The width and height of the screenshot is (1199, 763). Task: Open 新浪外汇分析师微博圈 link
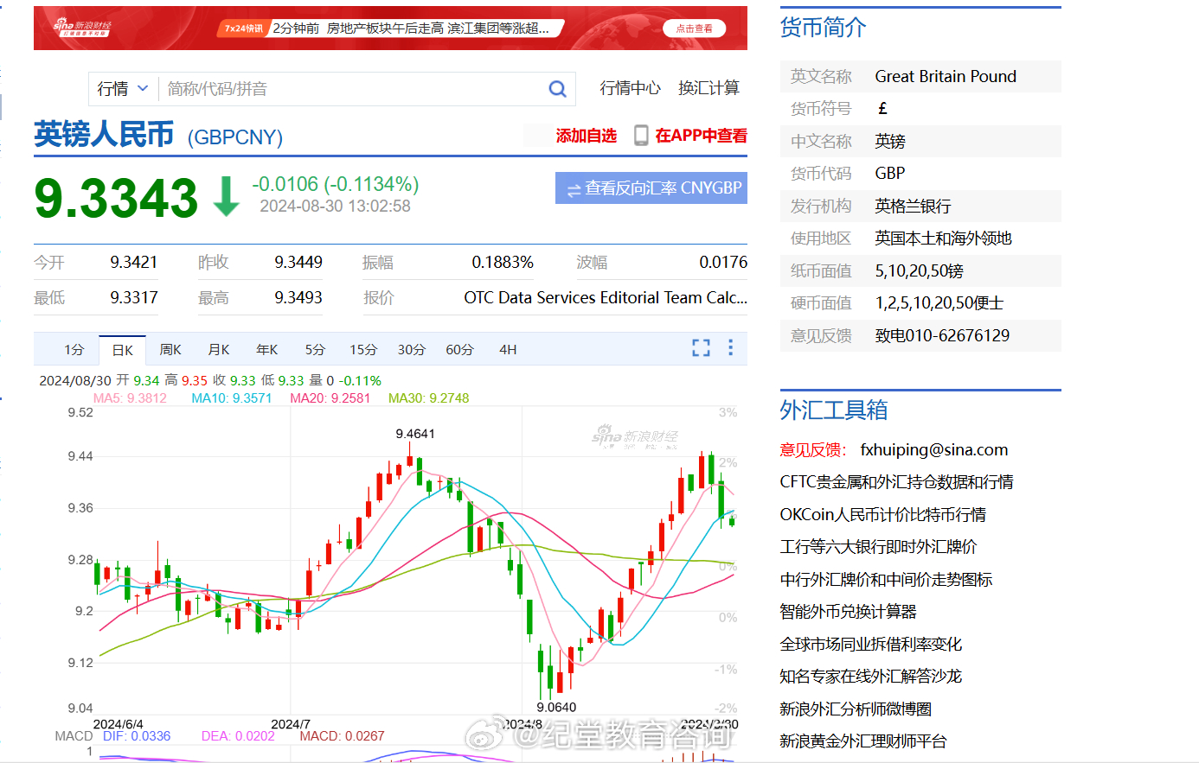pyautogui.click(x=856, y=709)
